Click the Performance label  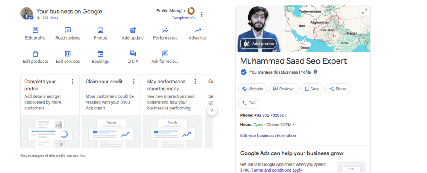(x=165, y=38)
